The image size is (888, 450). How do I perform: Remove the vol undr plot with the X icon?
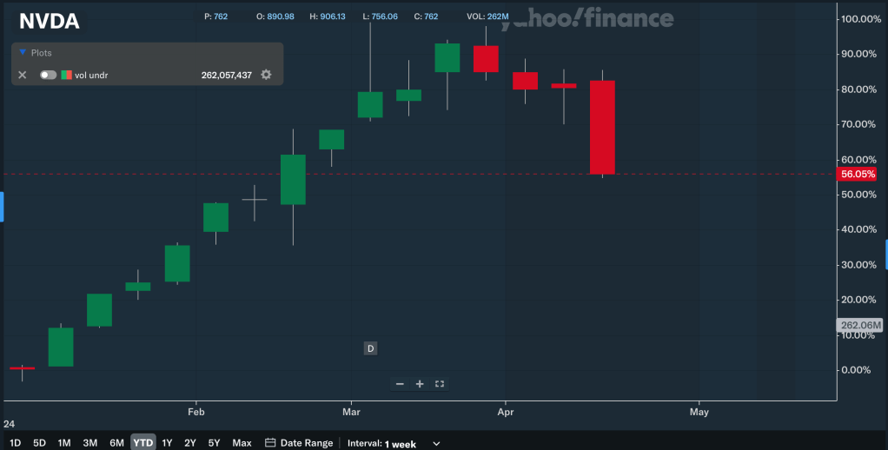click(23, 76)
